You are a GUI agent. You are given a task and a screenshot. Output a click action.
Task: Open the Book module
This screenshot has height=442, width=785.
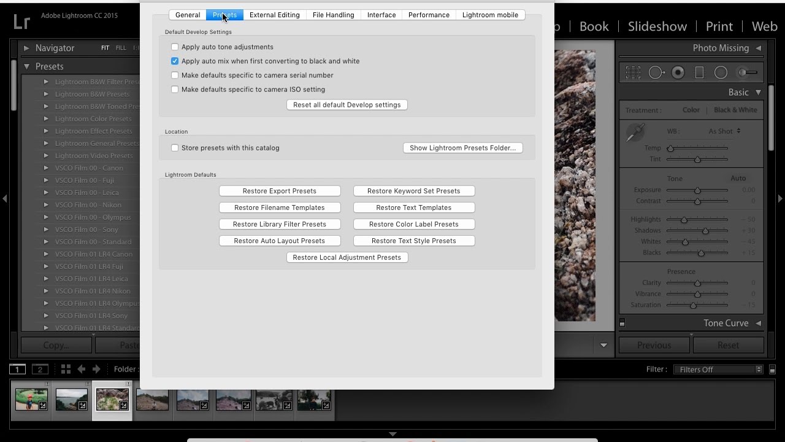tap(594, 26)
